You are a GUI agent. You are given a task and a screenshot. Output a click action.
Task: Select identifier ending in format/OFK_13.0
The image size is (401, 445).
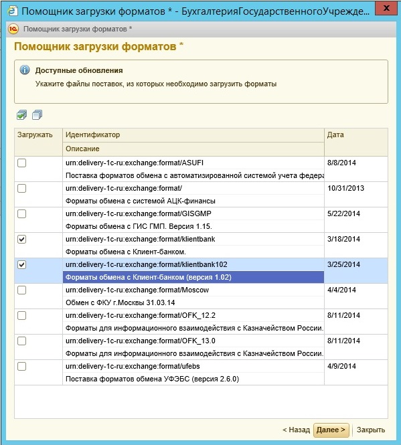(x=141, y=341)
